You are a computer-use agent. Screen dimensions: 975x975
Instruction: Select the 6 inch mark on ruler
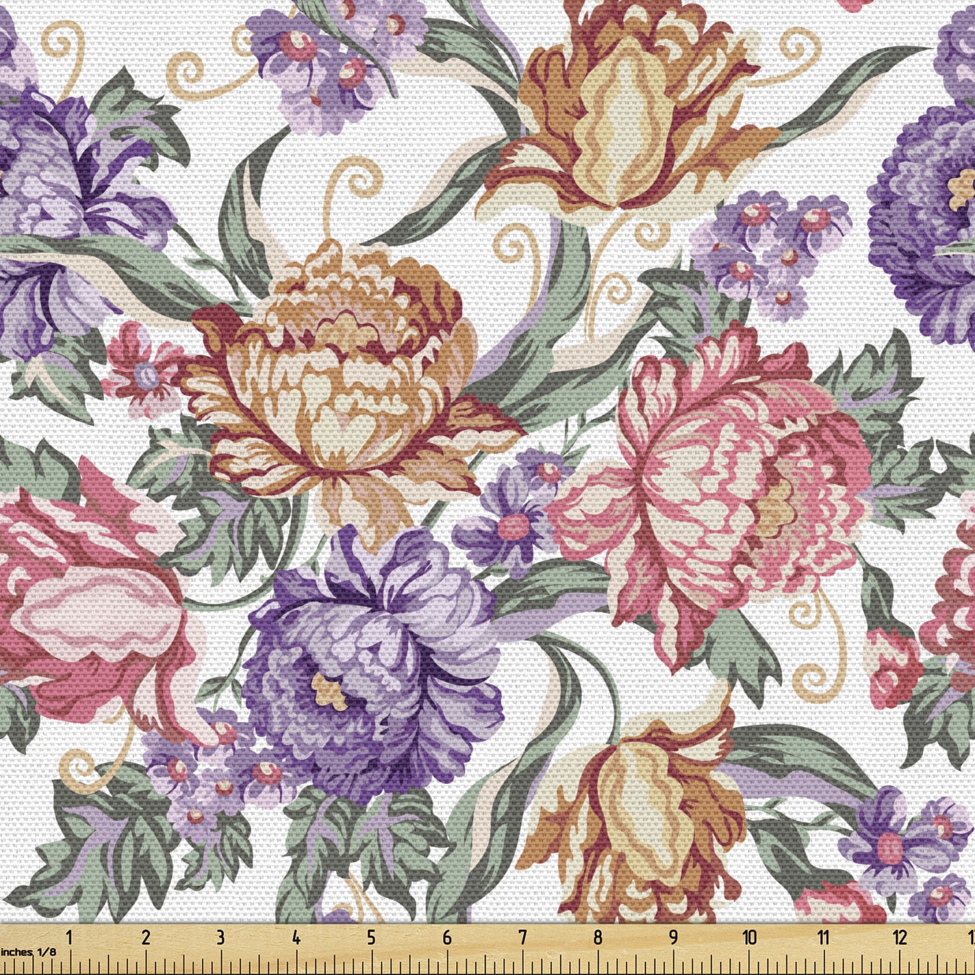click(447, 937)
